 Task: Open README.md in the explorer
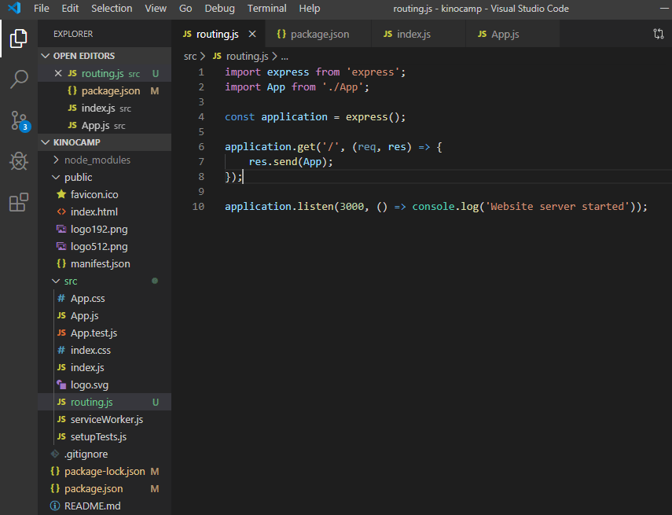(92, 506)
